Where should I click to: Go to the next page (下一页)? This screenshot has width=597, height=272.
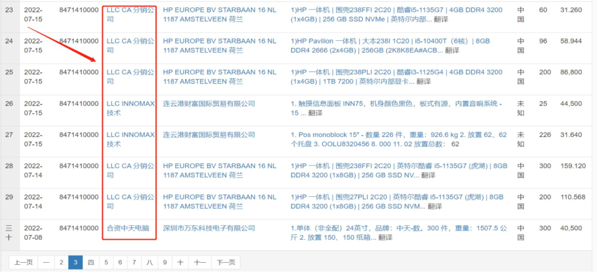[225, 262]
